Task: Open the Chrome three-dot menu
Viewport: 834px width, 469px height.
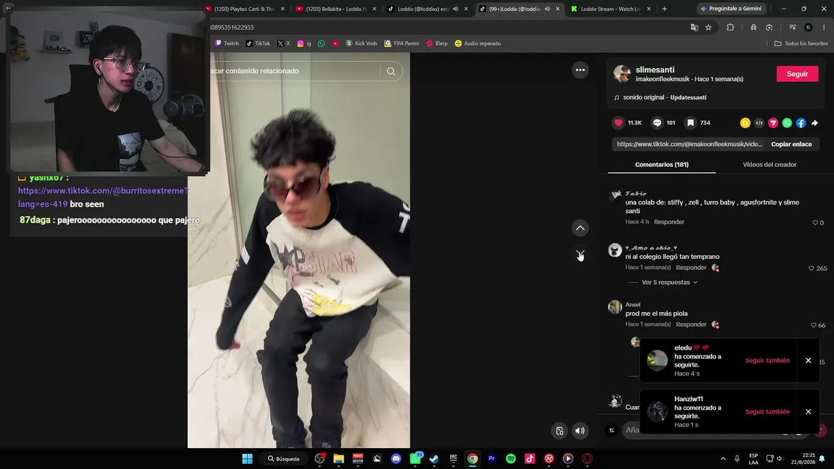Action: pos(824,27)
